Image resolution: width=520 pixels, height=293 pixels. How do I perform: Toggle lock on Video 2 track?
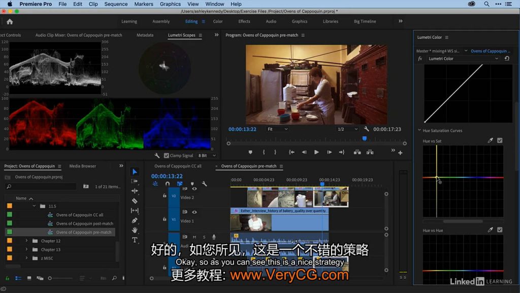165,196
